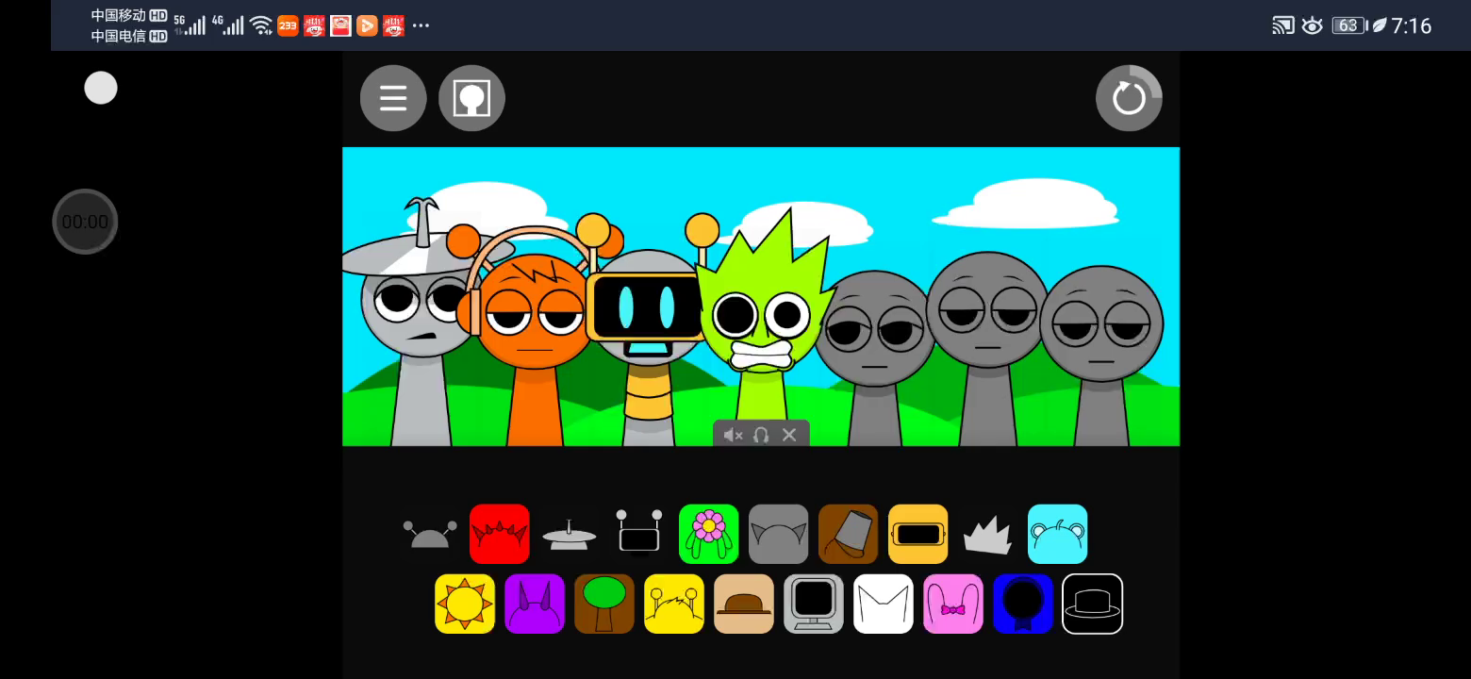Tap the white floating dot button
This screenshot has height=679, width=1471.
[x=101, y=89]
